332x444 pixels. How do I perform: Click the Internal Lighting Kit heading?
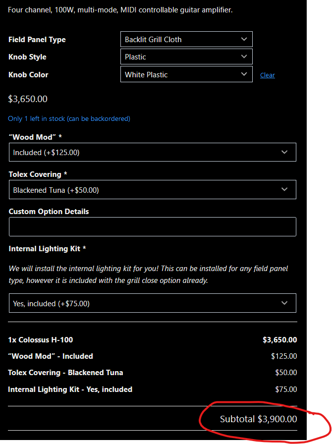click(48, 249)
